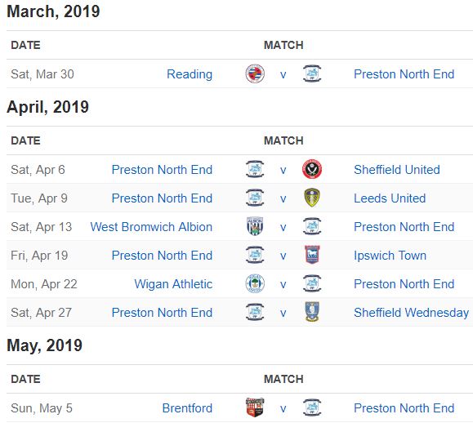
Task: Open the Ipswich Town team link
Action: [390, 256]
